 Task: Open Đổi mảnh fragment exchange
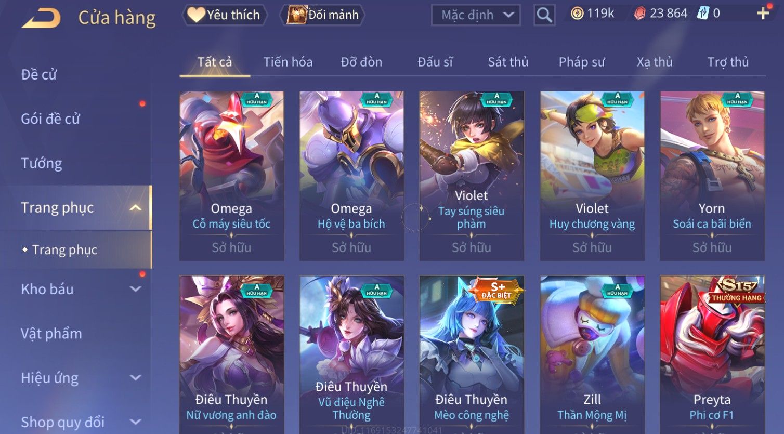pos(322,15)
